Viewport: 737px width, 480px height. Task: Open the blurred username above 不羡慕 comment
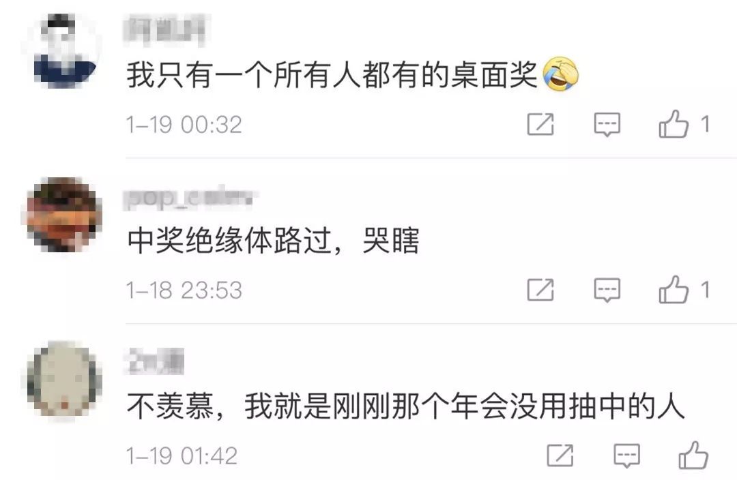point(155,361)
